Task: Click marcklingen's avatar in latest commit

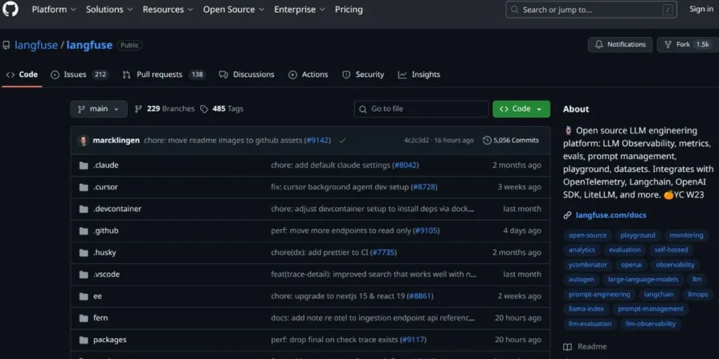Action: tap(83, 140)
